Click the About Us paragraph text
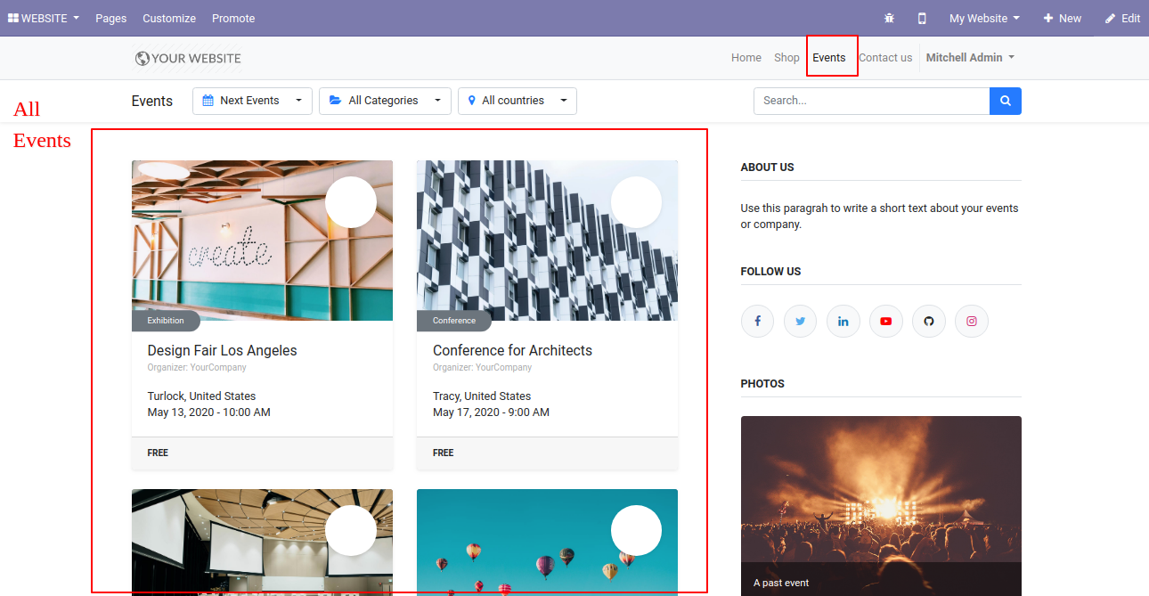Viewport: 1149px width, 596px height. (x=879, y=216)
